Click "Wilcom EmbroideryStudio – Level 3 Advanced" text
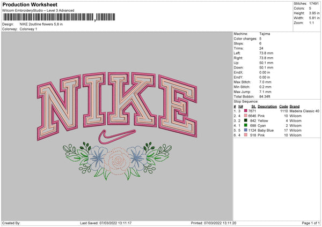322x227 pixels. pos(38,11)
